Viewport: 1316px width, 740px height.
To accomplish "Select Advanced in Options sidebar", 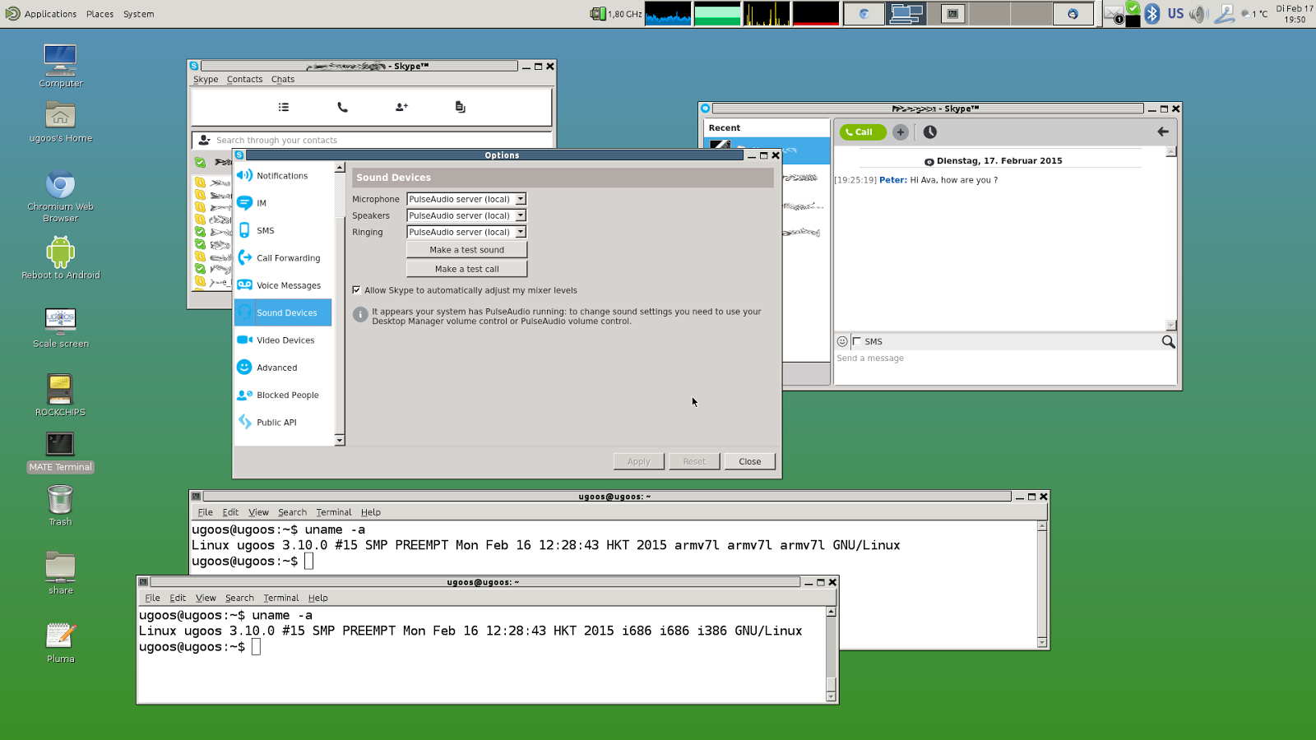I will [283, 368].
